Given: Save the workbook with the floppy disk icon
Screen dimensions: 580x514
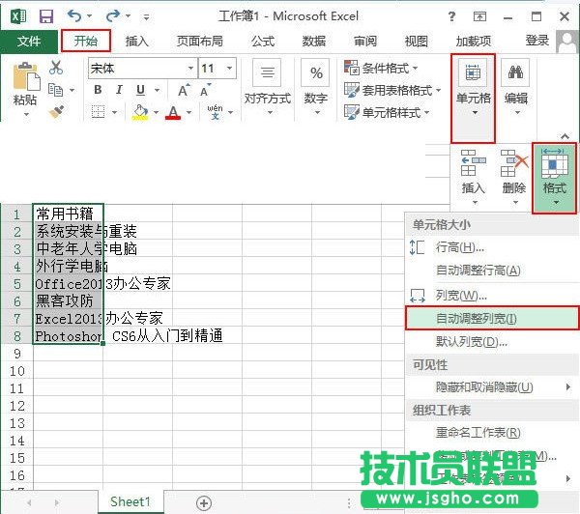Looking at the screenshot, I should click(x=46, y=16).
